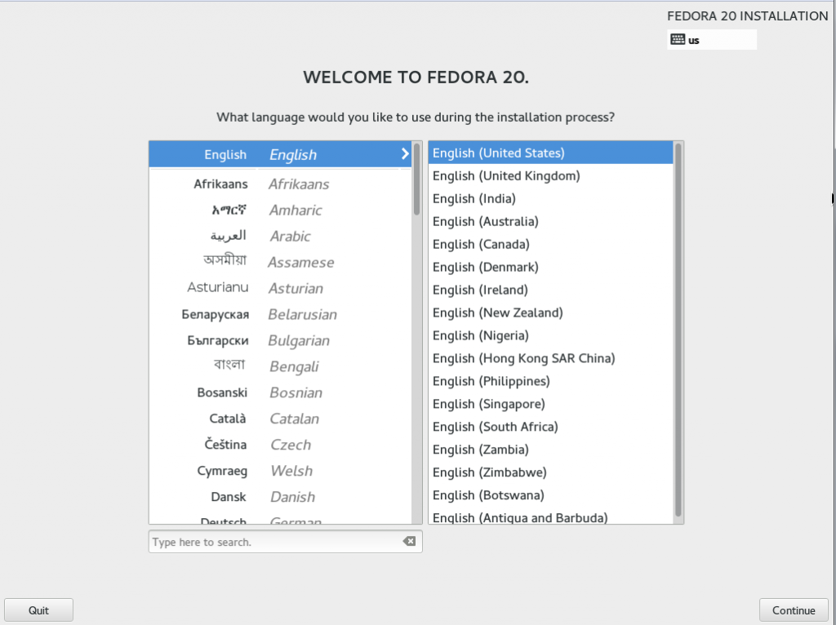Choose Arabic from the language list
Image resolution: width=836 pixels, height=625 pixels.
(x=281, y=236)
